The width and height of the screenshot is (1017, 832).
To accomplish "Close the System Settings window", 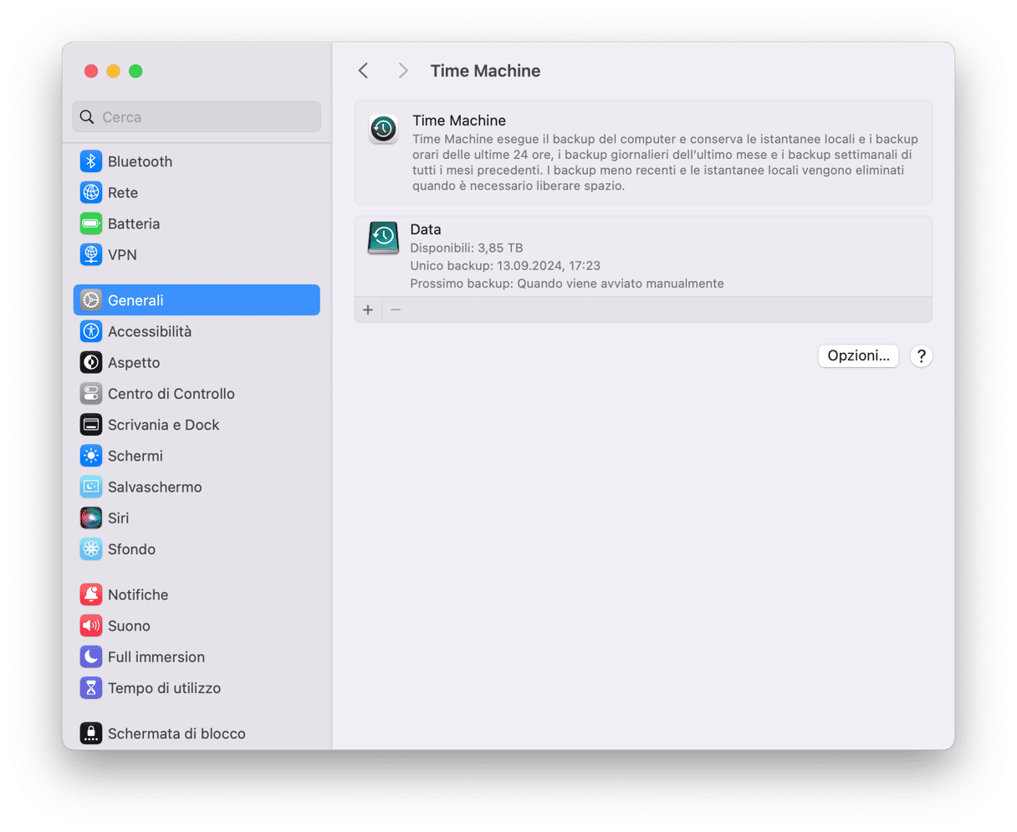I will click(91, 71).
